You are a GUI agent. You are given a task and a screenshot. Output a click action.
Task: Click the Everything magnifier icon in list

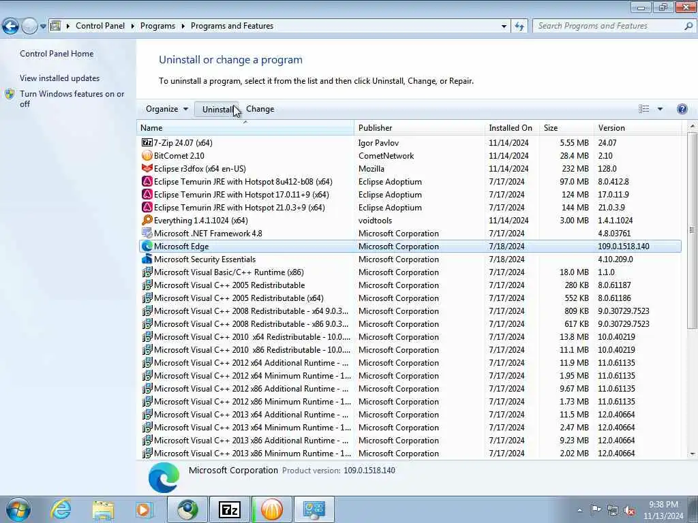(147, 220)
